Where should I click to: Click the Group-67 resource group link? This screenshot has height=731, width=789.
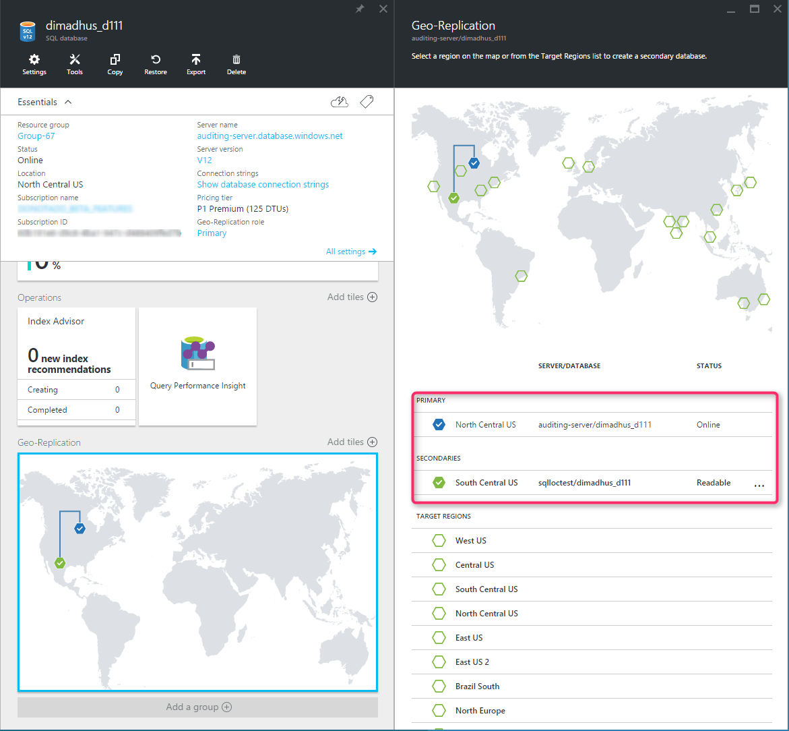[36, 136]
